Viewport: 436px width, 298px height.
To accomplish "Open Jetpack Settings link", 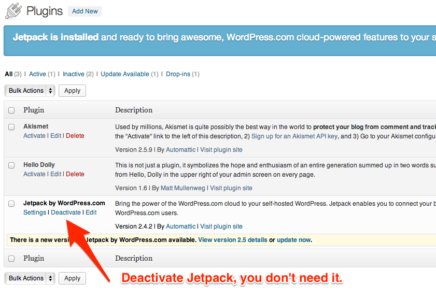I will [35, 212].
